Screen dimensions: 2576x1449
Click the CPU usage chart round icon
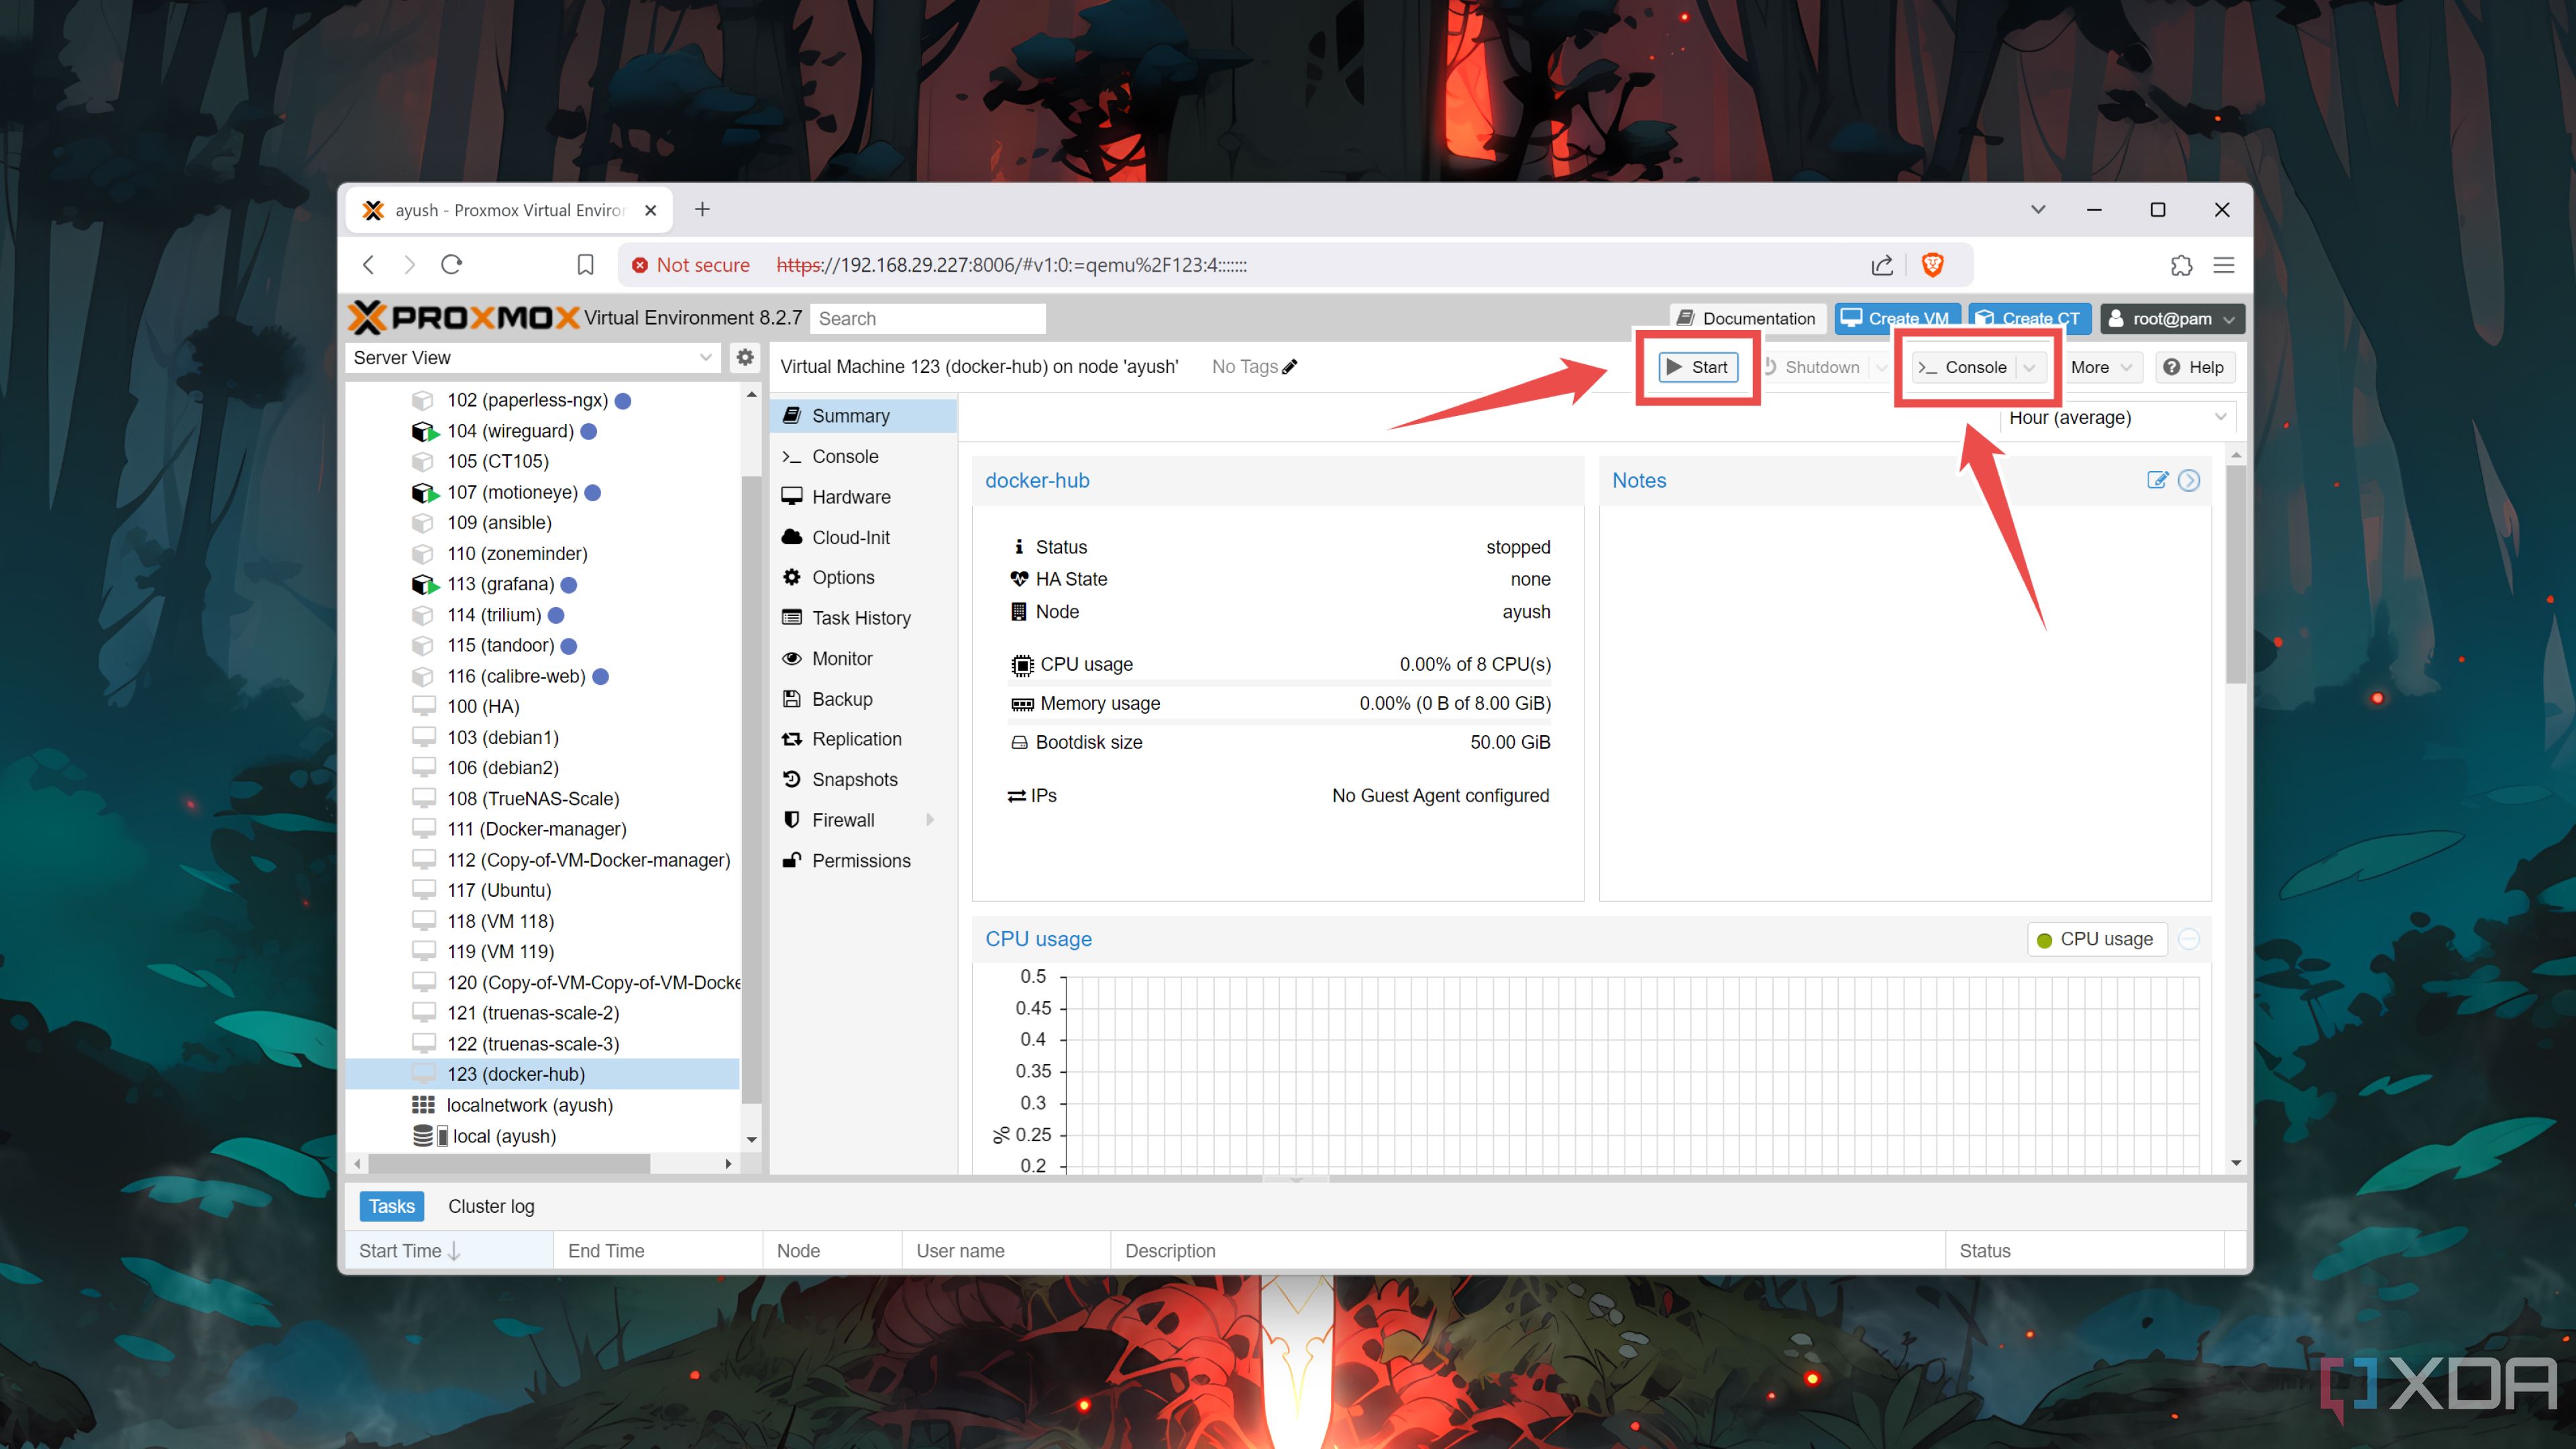(2189, 939)
